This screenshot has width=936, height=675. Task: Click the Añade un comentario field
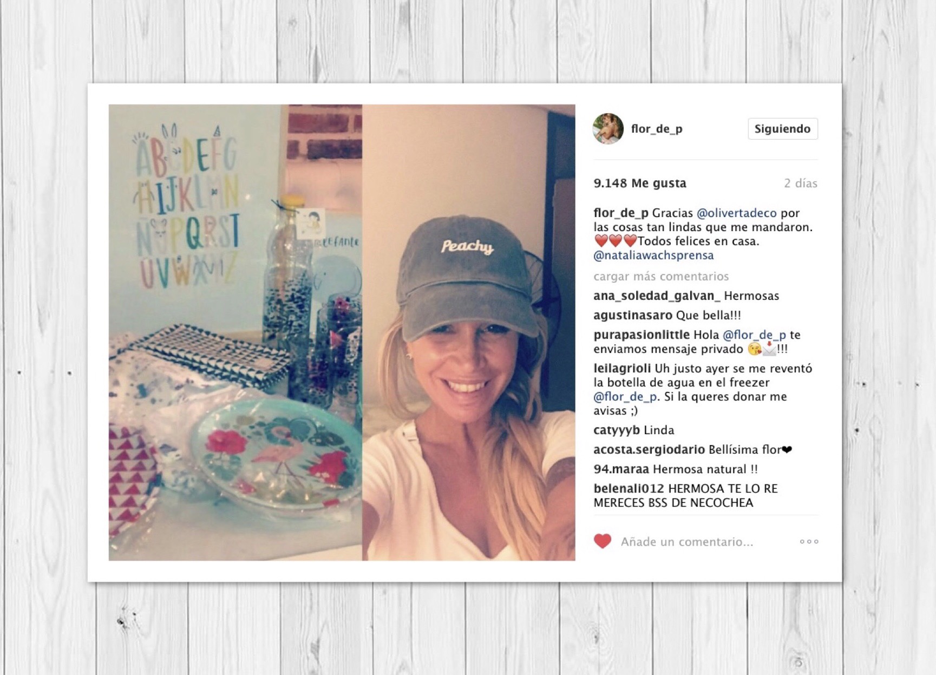click(687, 541)
